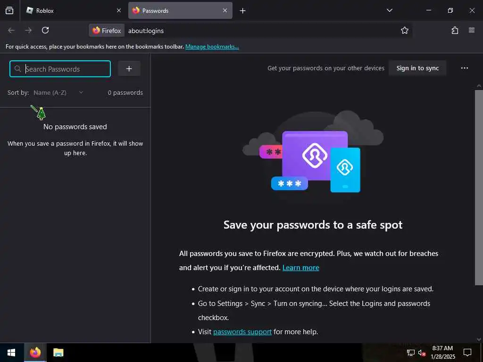Click the No passwords saved heading

(x=75, y=127)
